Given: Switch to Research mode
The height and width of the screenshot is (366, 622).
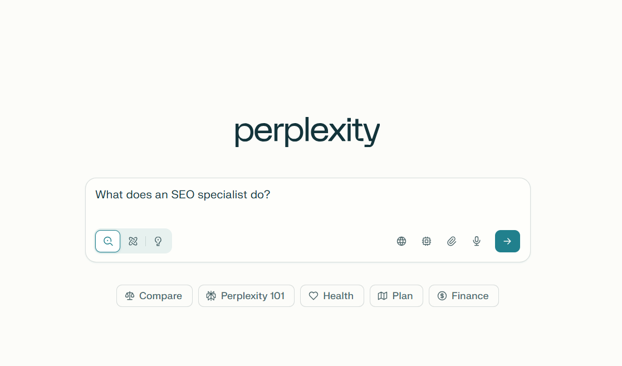Looking at the screenshot, I should pos(133,241).
